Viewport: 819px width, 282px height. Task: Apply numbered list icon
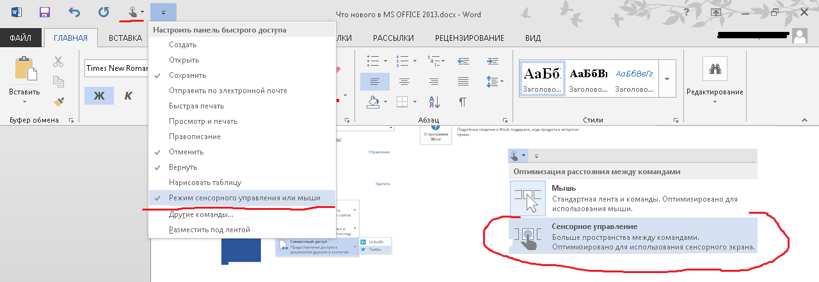click(402, 61)
